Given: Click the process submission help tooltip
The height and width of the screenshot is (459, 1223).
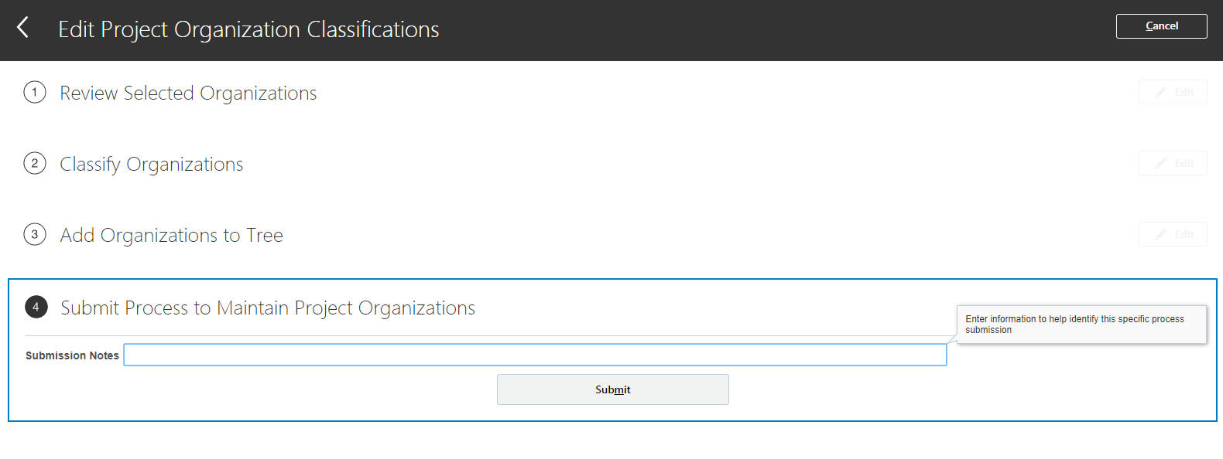Looking at the screenshot, I should (x=1081, y=325).
